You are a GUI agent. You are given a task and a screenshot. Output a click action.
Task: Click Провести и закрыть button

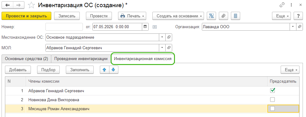click(26, 16)
